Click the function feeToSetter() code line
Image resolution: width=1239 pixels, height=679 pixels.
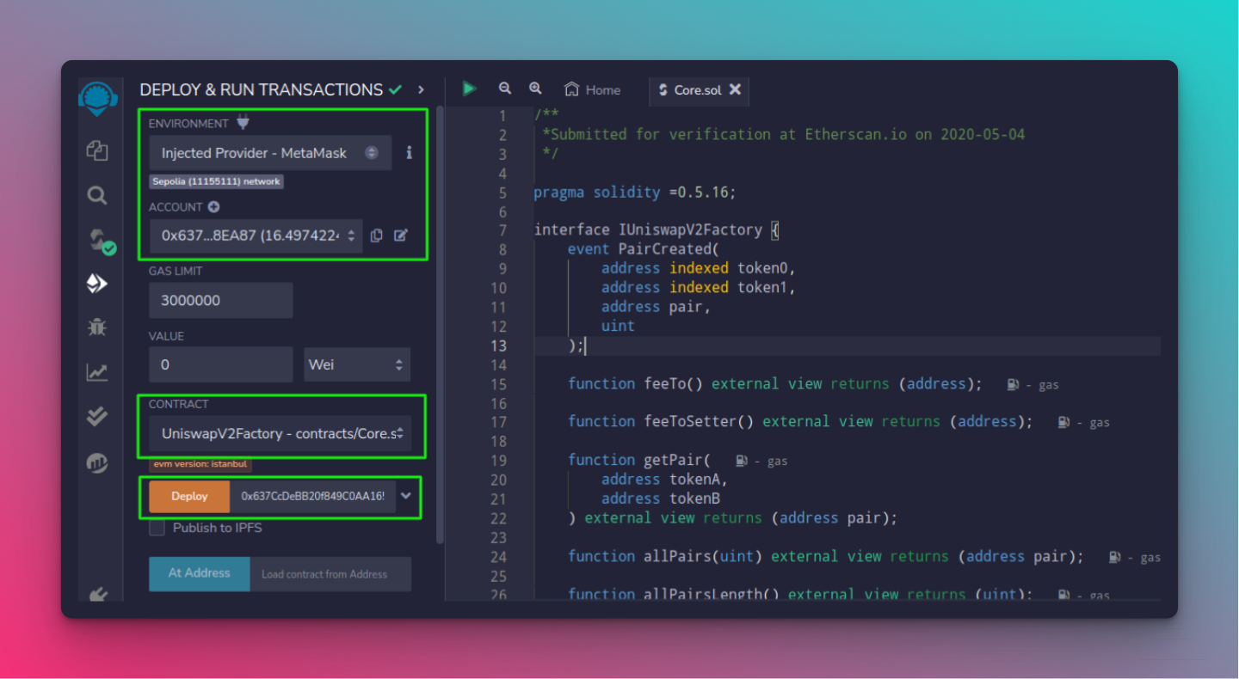(800, 422)
